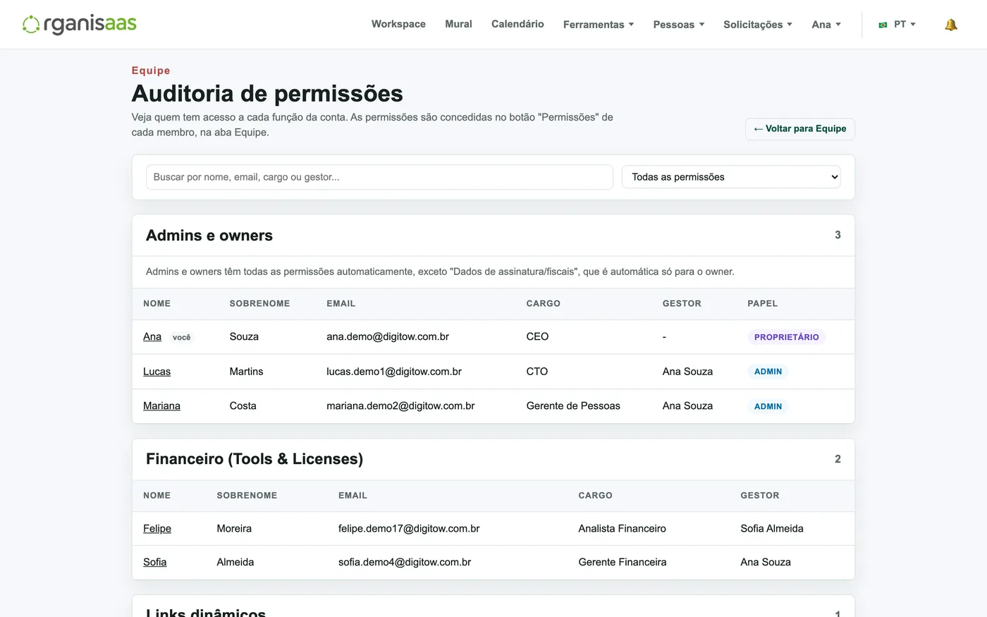Open Lucas's profile link
Viewport: 987px width, 617px height.
click(x=157, y=372)
